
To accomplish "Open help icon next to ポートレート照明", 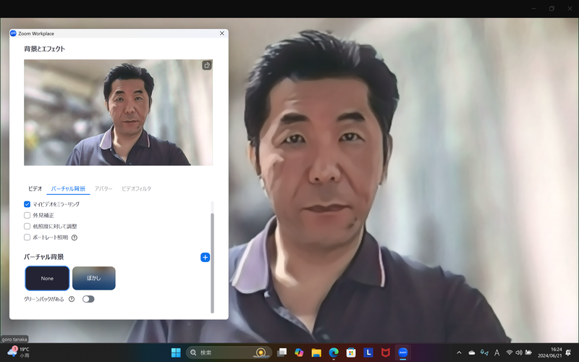I will (x=75, y=237).
